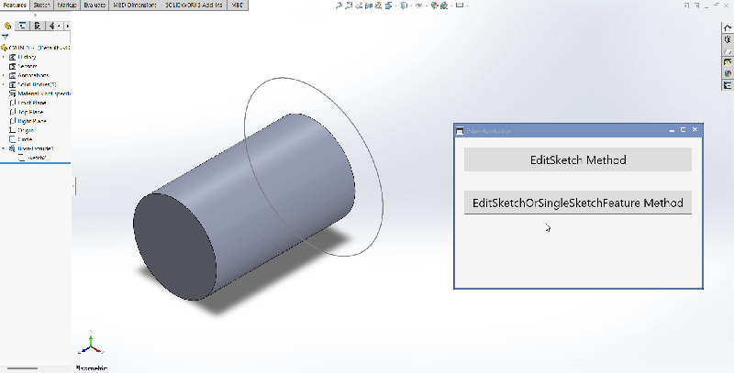
Task: Click the Zoom to Area icon
Action: 349,5
